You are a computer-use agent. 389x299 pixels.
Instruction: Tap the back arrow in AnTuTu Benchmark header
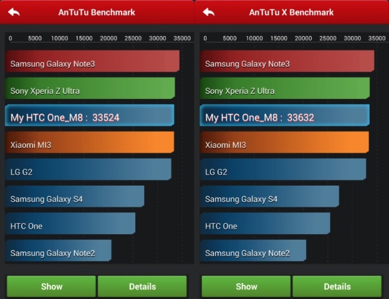tap(14, 12)
